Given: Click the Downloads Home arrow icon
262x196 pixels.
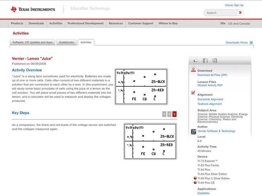Looking at the screenshot, I should coord(251,42).
